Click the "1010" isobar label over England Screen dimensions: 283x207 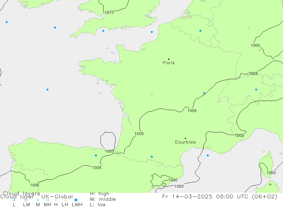tap(109, 12)
